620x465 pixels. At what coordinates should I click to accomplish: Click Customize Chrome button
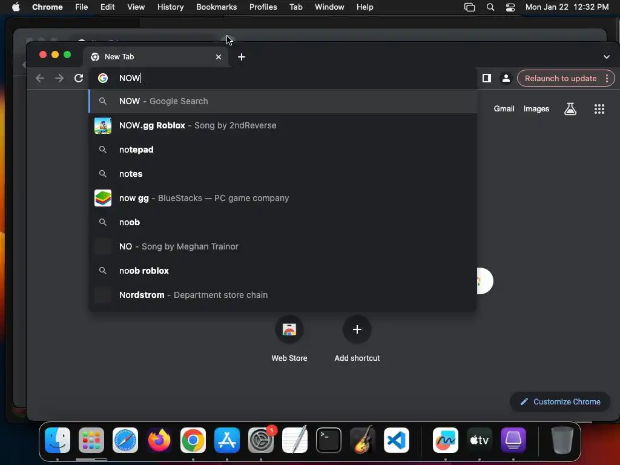click(560, 402)
